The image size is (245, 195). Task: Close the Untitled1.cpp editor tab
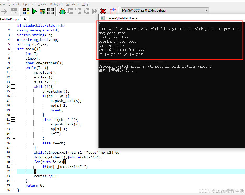25,19
